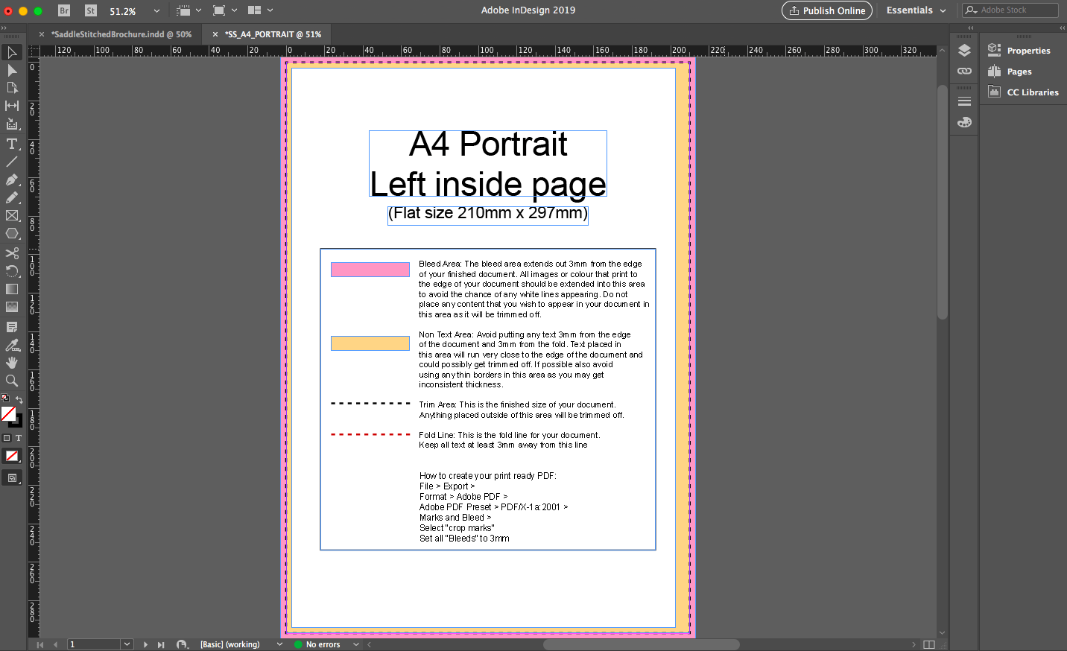
Task: Open the Links panel icon
Action: (964, 71)
